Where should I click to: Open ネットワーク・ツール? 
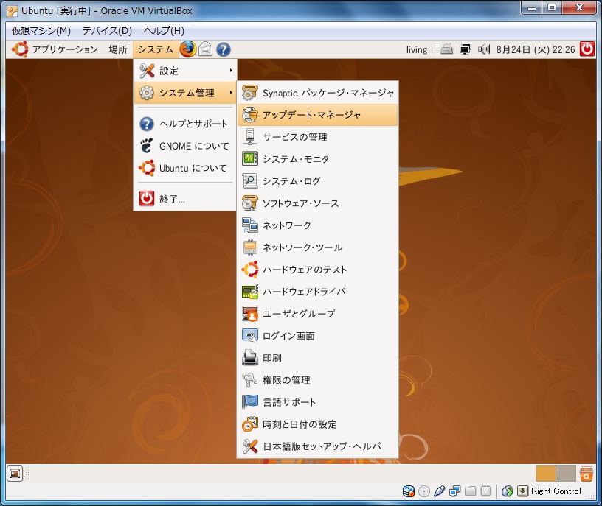pyautogui.click(x=317, y=247)
